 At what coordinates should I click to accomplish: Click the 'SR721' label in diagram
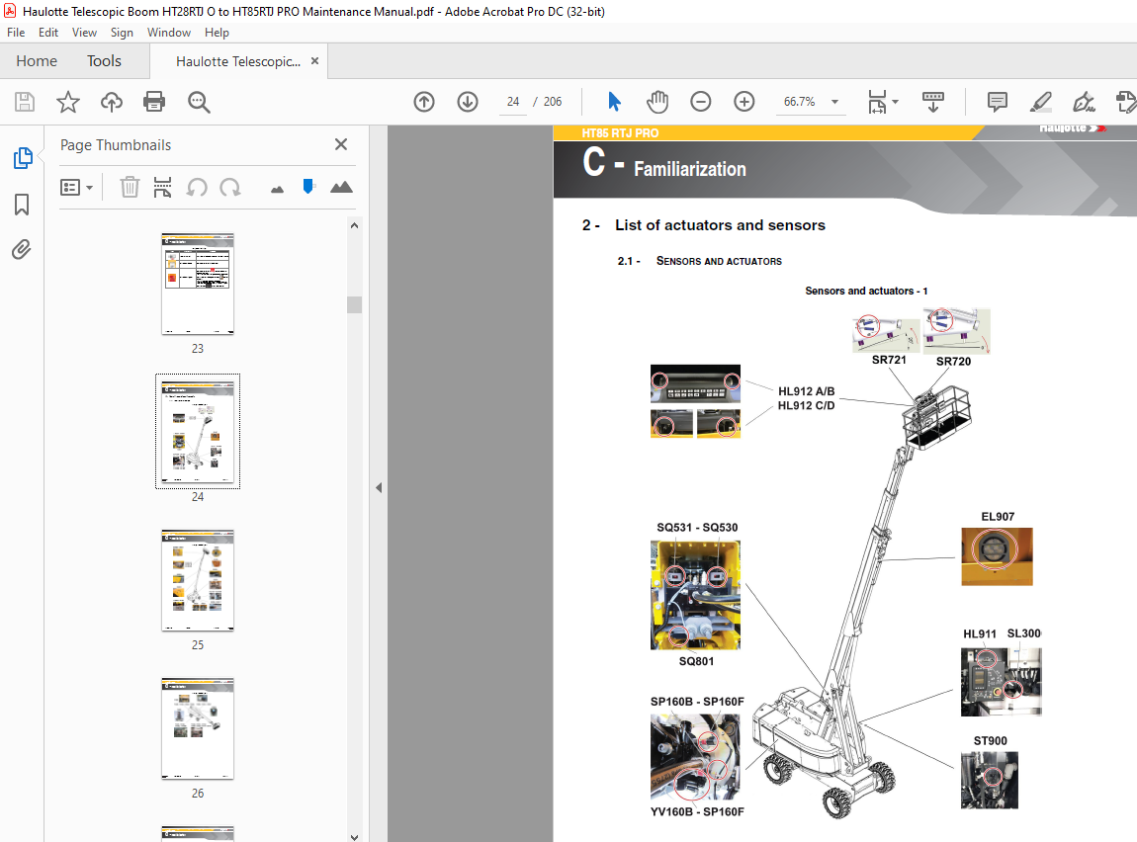[889, 360]
